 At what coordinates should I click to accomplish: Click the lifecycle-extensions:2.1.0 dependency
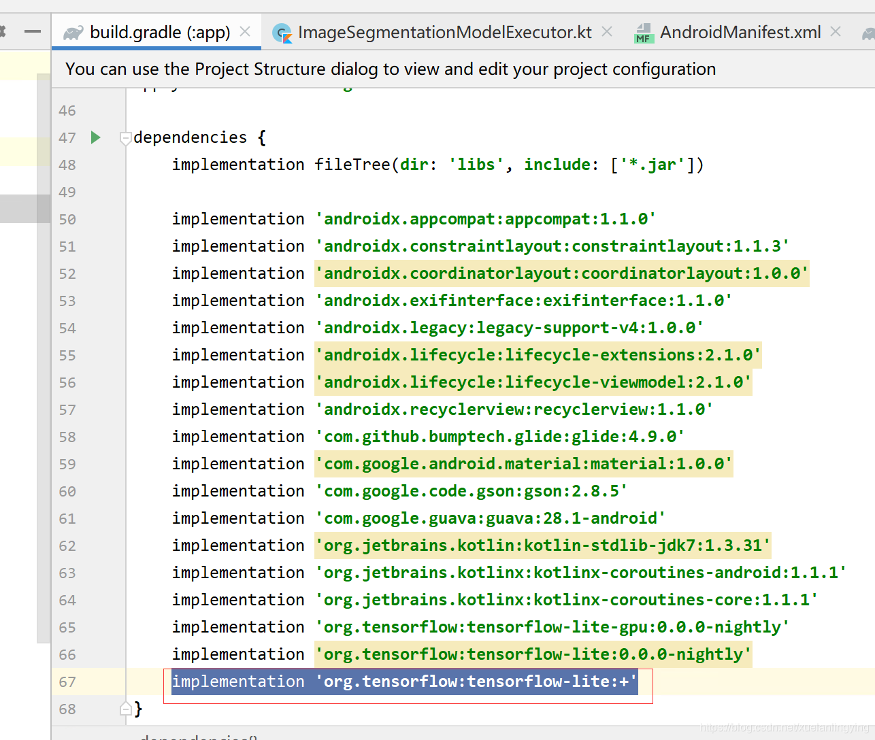point(538,355)
